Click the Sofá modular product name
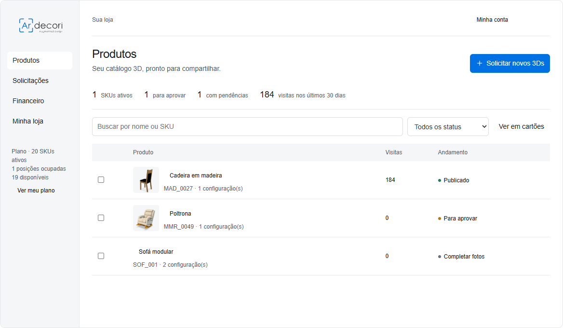Image resolution: width=563 pixels, height=328 pixels. pyautogui.click(x=156, y=251)
